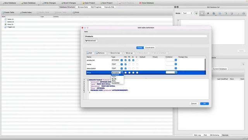Click auto-switch button beside Mode dropdown

196,13
